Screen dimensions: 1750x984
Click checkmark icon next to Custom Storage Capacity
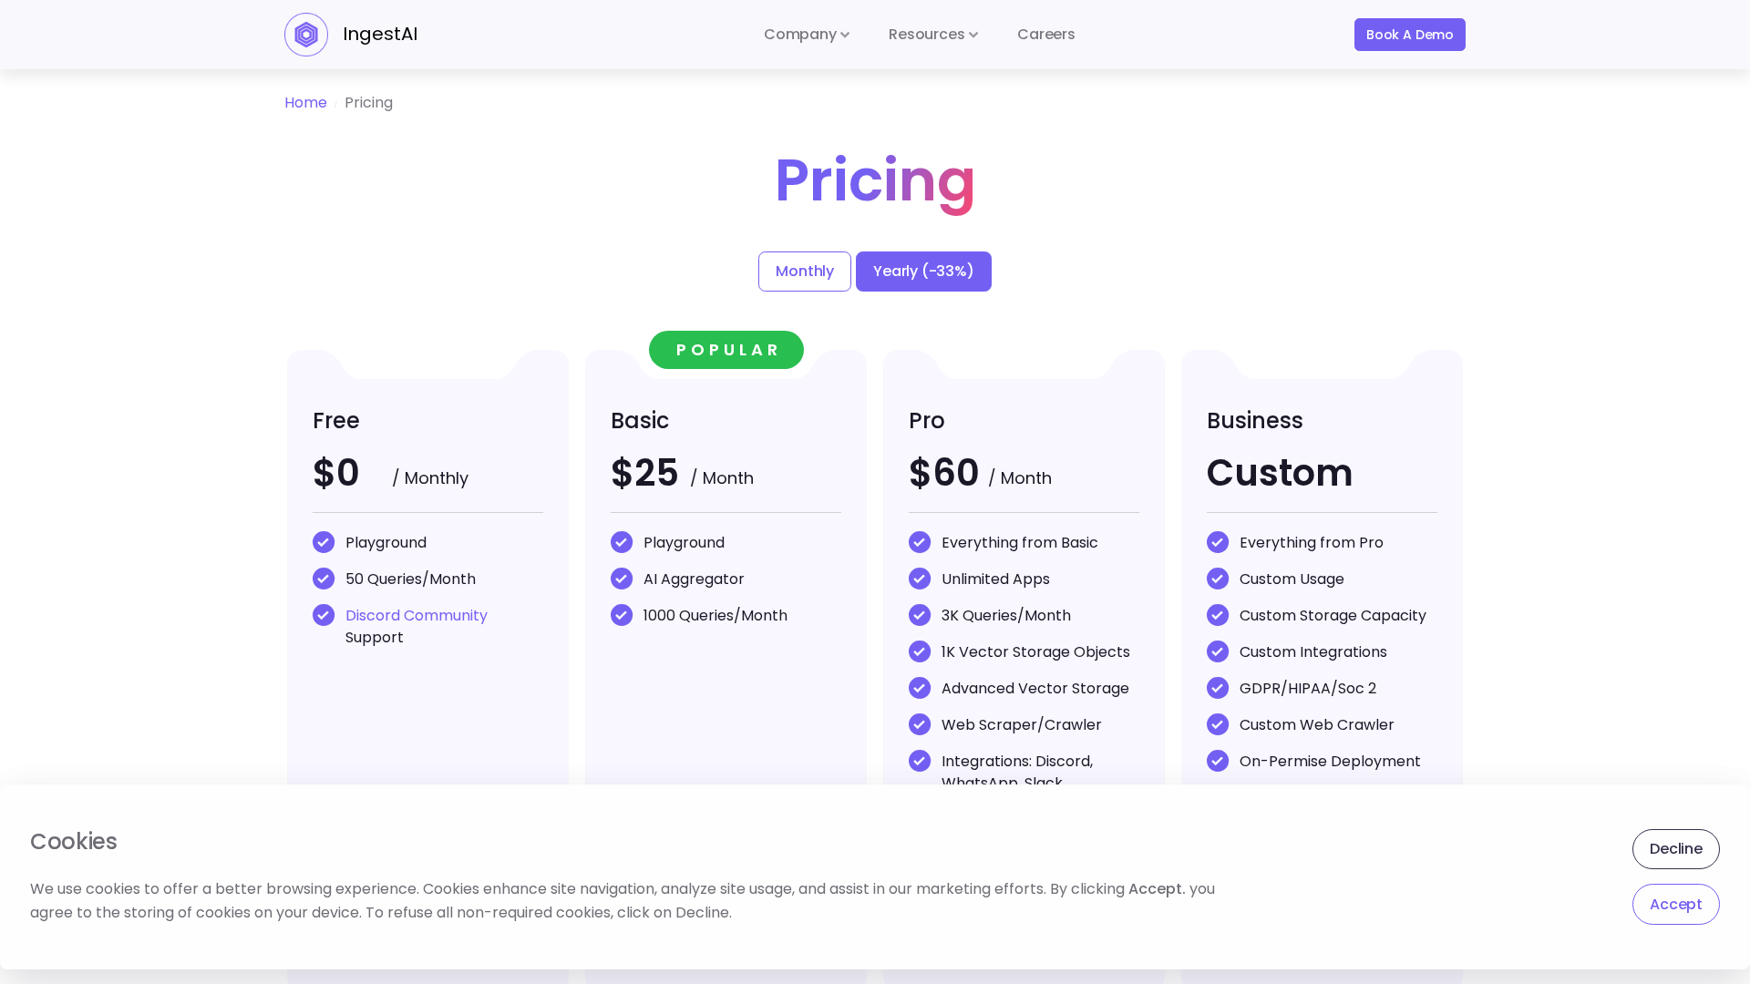[1218, 616]
